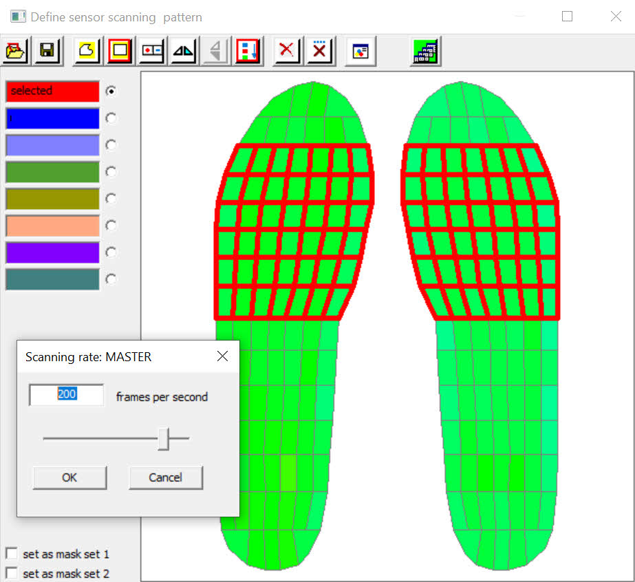
Task: Select the purple color radio button
Action: 111,252
